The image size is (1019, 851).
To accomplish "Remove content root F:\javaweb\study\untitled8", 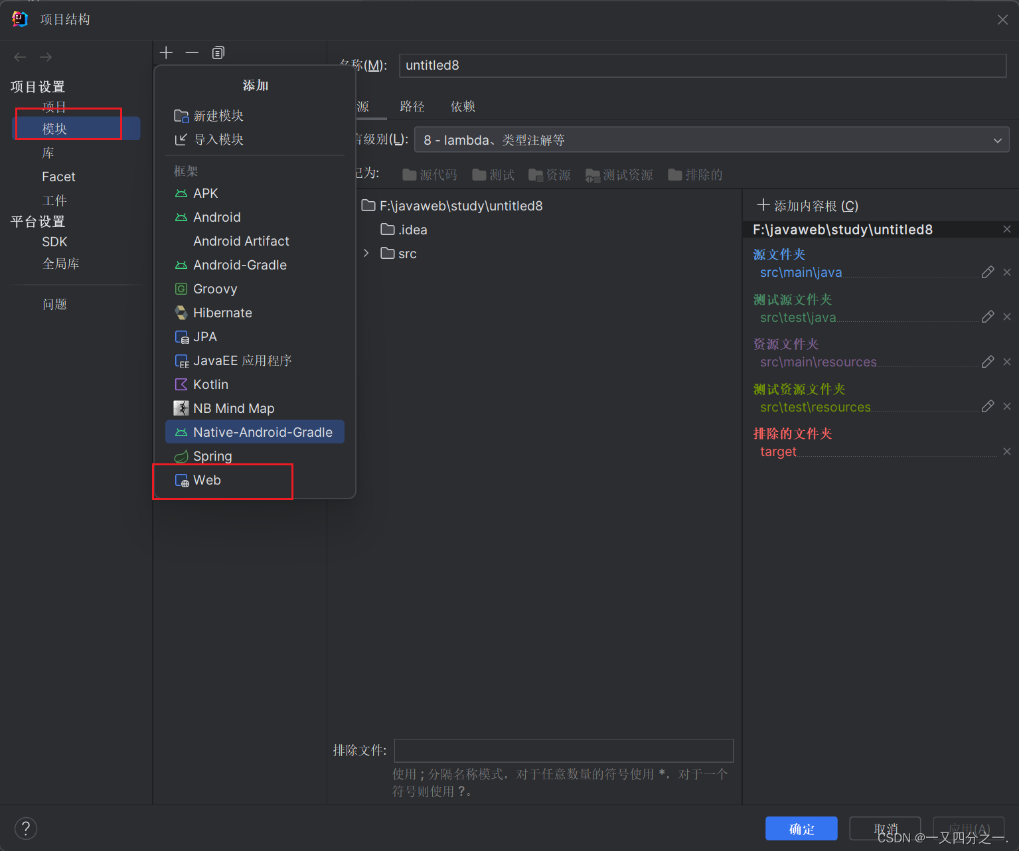I will click(x=1007, y=229).
